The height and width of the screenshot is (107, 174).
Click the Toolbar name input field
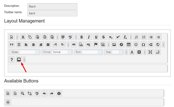[x=52, y=13]
